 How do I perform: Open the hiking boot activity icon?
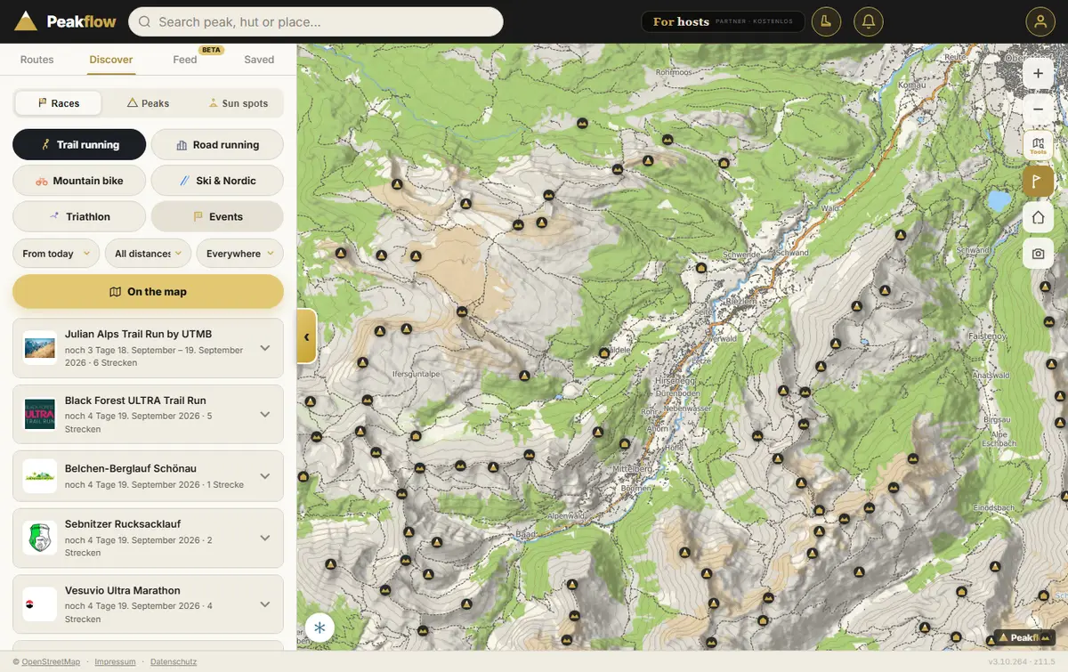tap(826, 22)
